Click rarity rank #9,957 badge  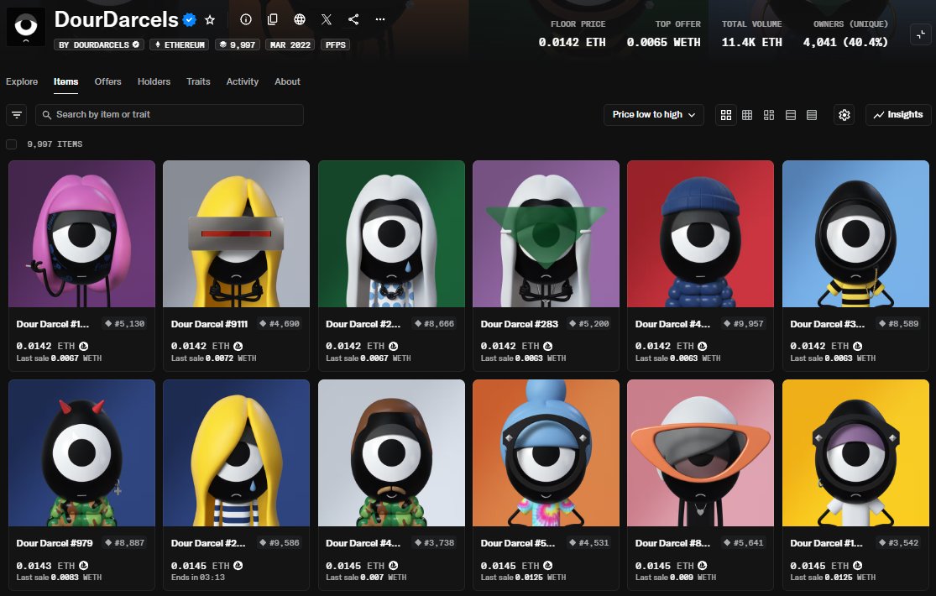coord(744,324)
